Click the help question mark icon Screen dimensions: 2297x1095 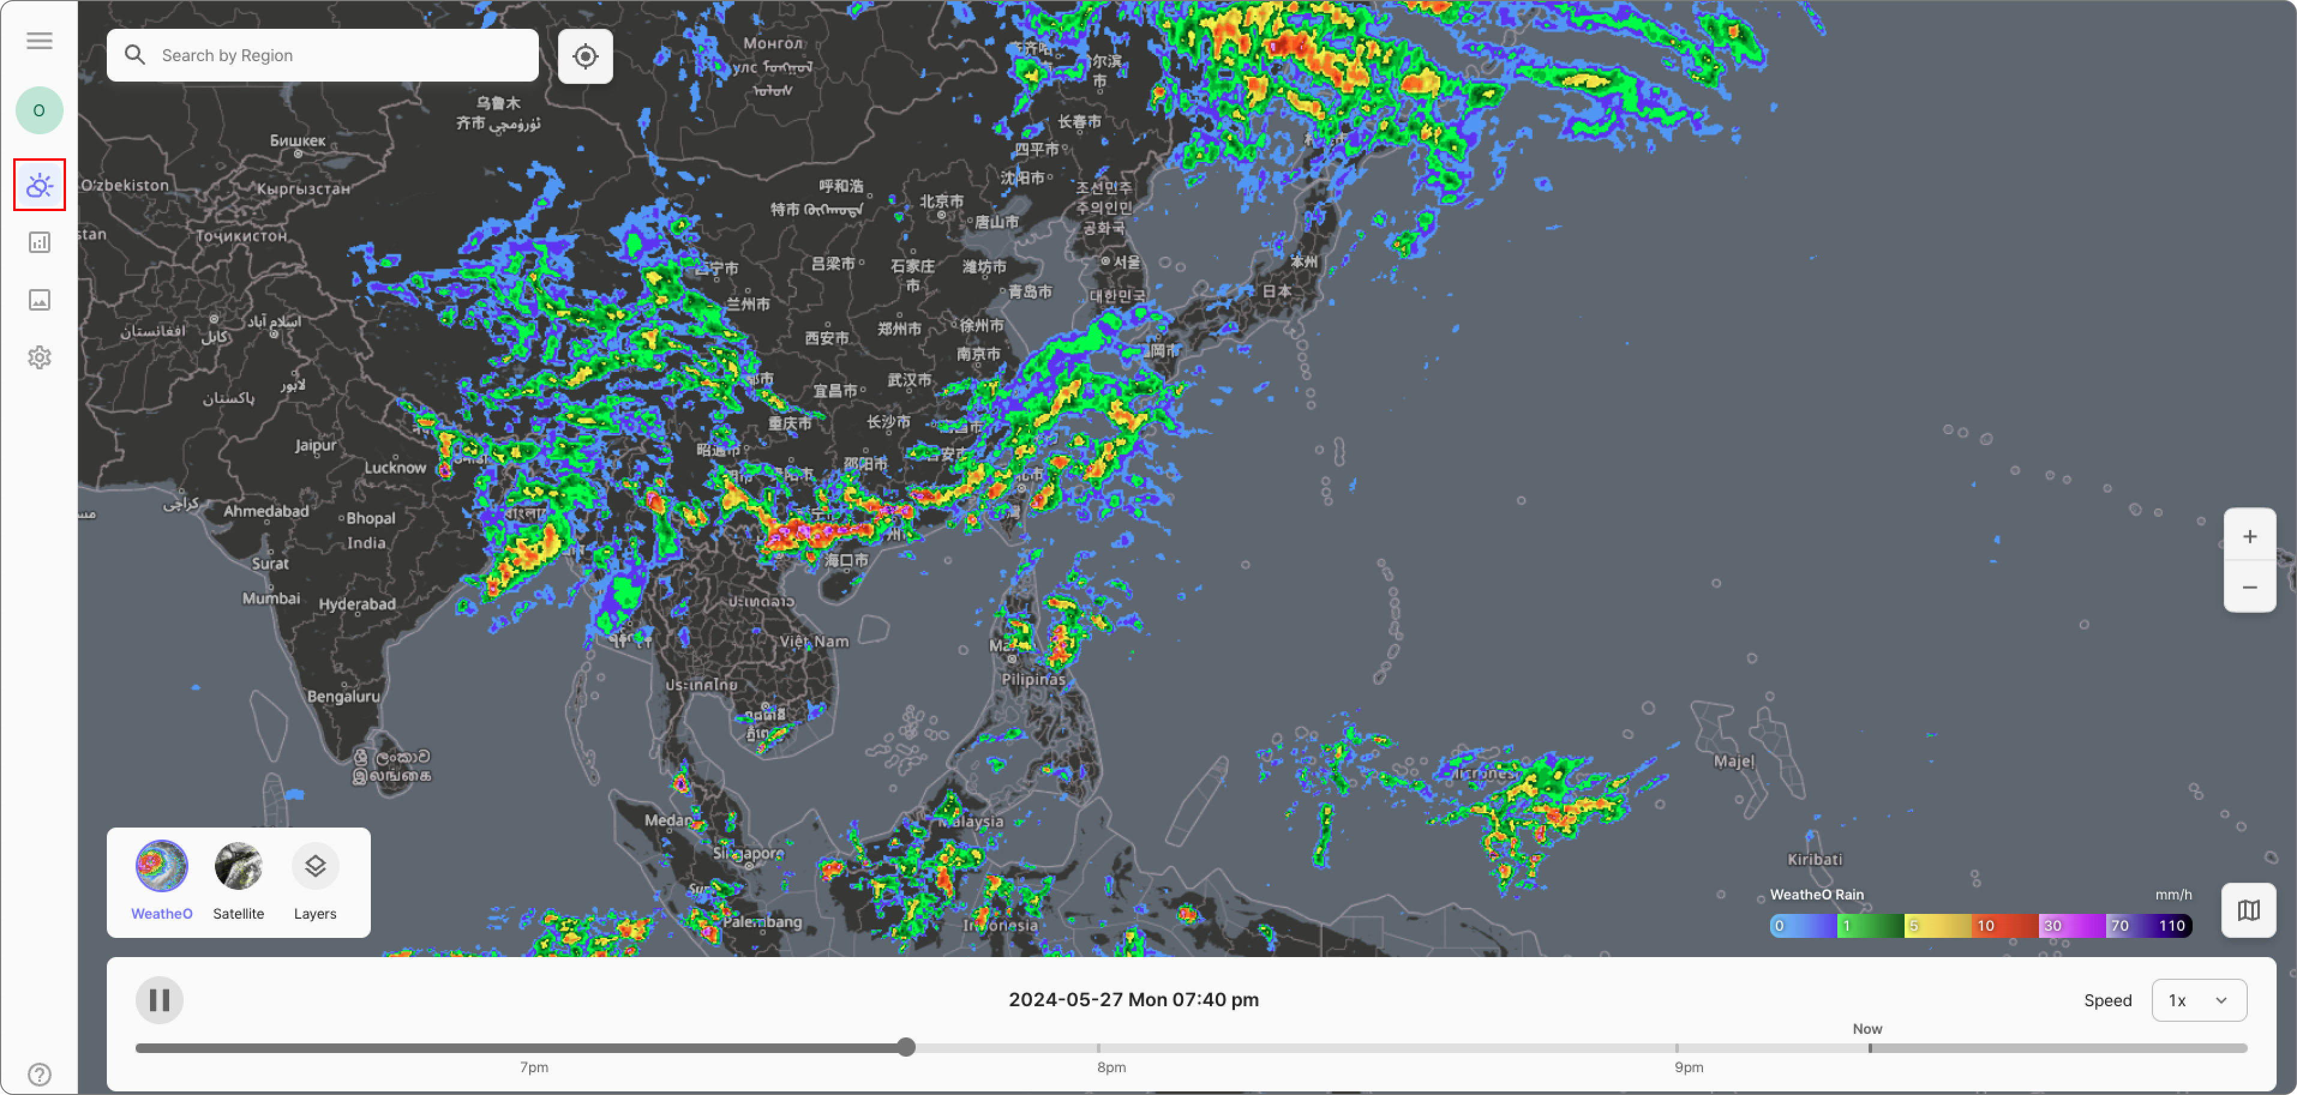pos(39,1073)
